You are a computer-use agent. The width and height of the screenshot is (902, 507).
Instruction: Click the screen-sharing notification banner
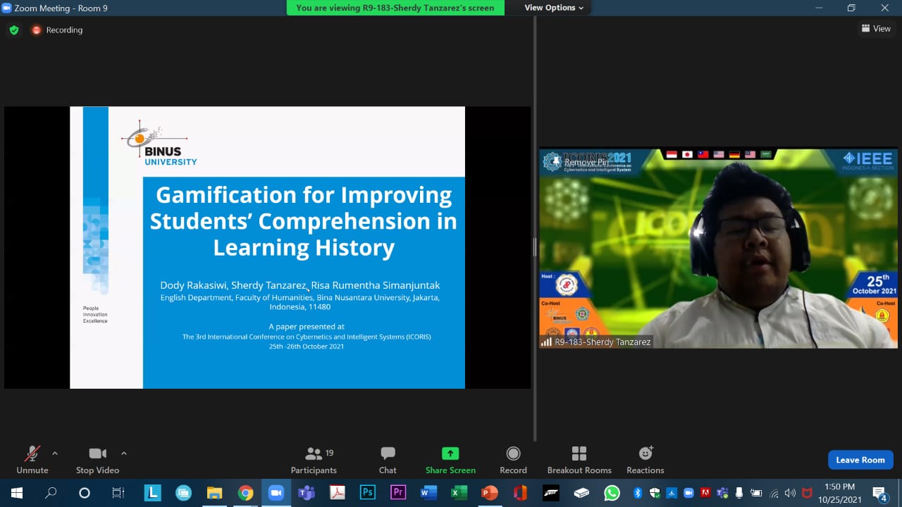pos(395,8)
